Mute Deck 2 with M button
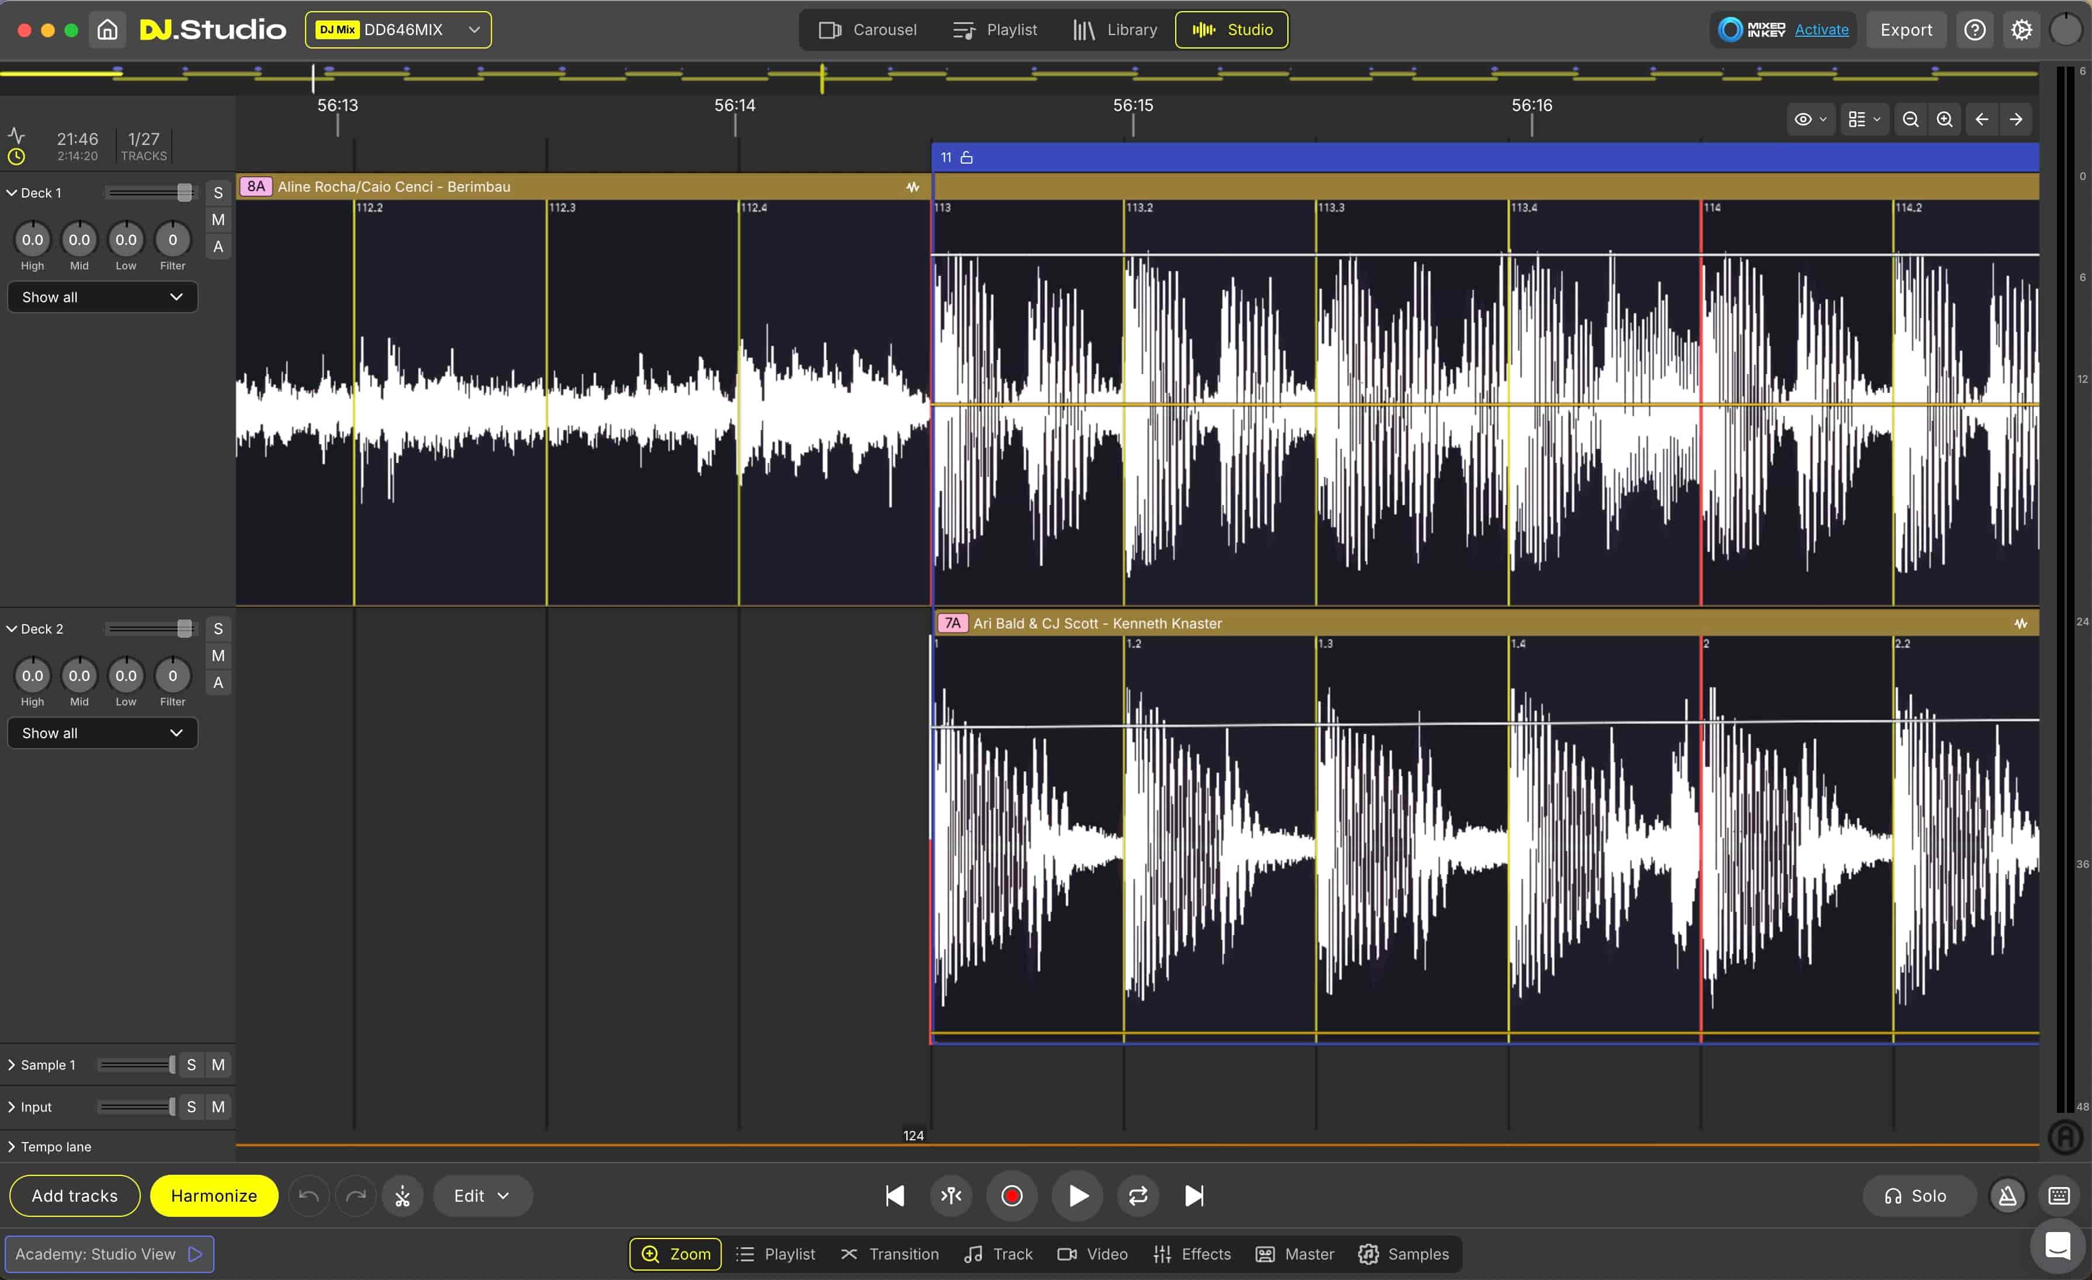 pyautogui.click(x=218, y=656)
